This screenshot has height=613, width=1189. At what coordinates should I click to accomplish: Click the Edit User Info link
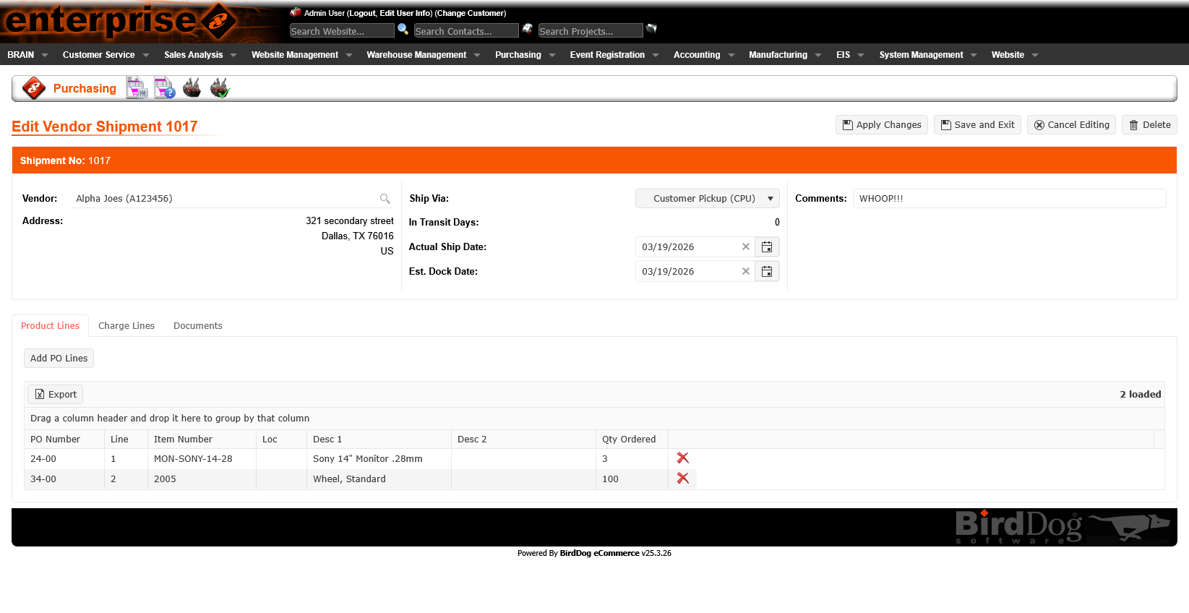click(405, 13)
